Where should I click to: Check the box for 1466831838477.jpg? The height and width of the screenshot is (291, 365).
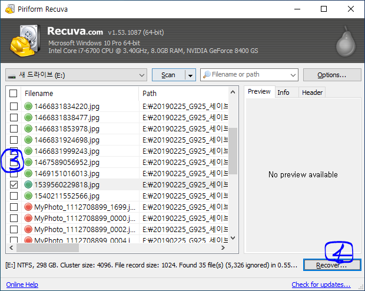tap(14, 117)
